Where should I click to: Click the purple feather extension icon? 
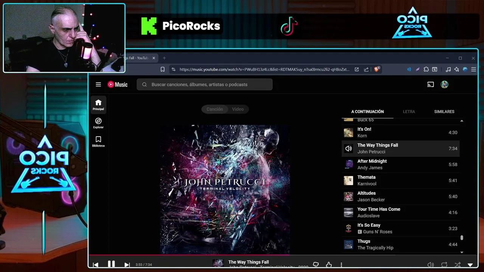click(417, 70)
